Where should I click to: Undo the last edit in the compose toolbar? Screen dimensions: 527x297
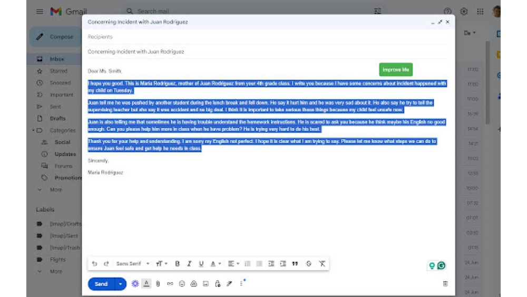point(94,264)
